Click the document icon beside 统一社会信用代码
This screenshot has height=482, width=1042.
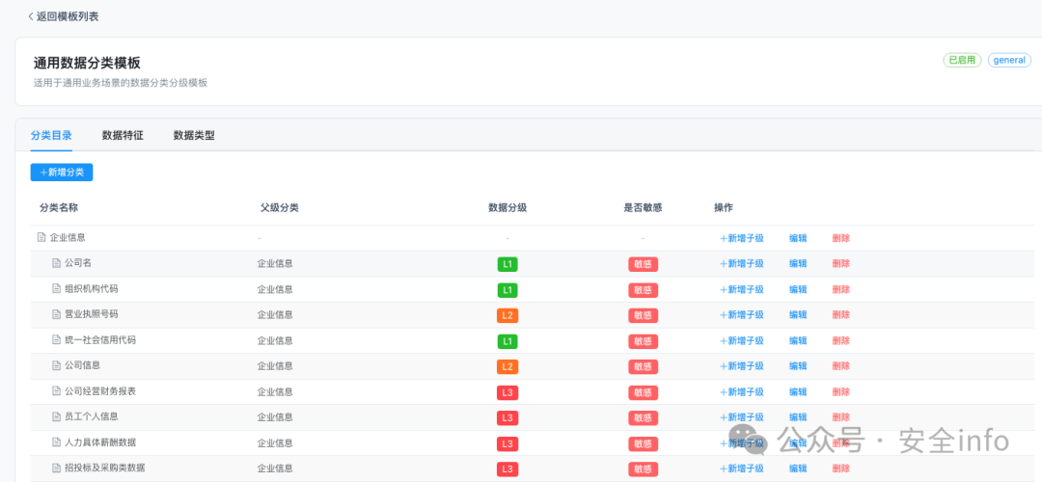pos(57,340)
